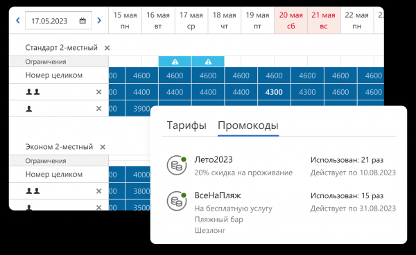Viewport: 416px width, 255px height.
Task: Click the Пляжный бар service line
Action: click(218, 220)
